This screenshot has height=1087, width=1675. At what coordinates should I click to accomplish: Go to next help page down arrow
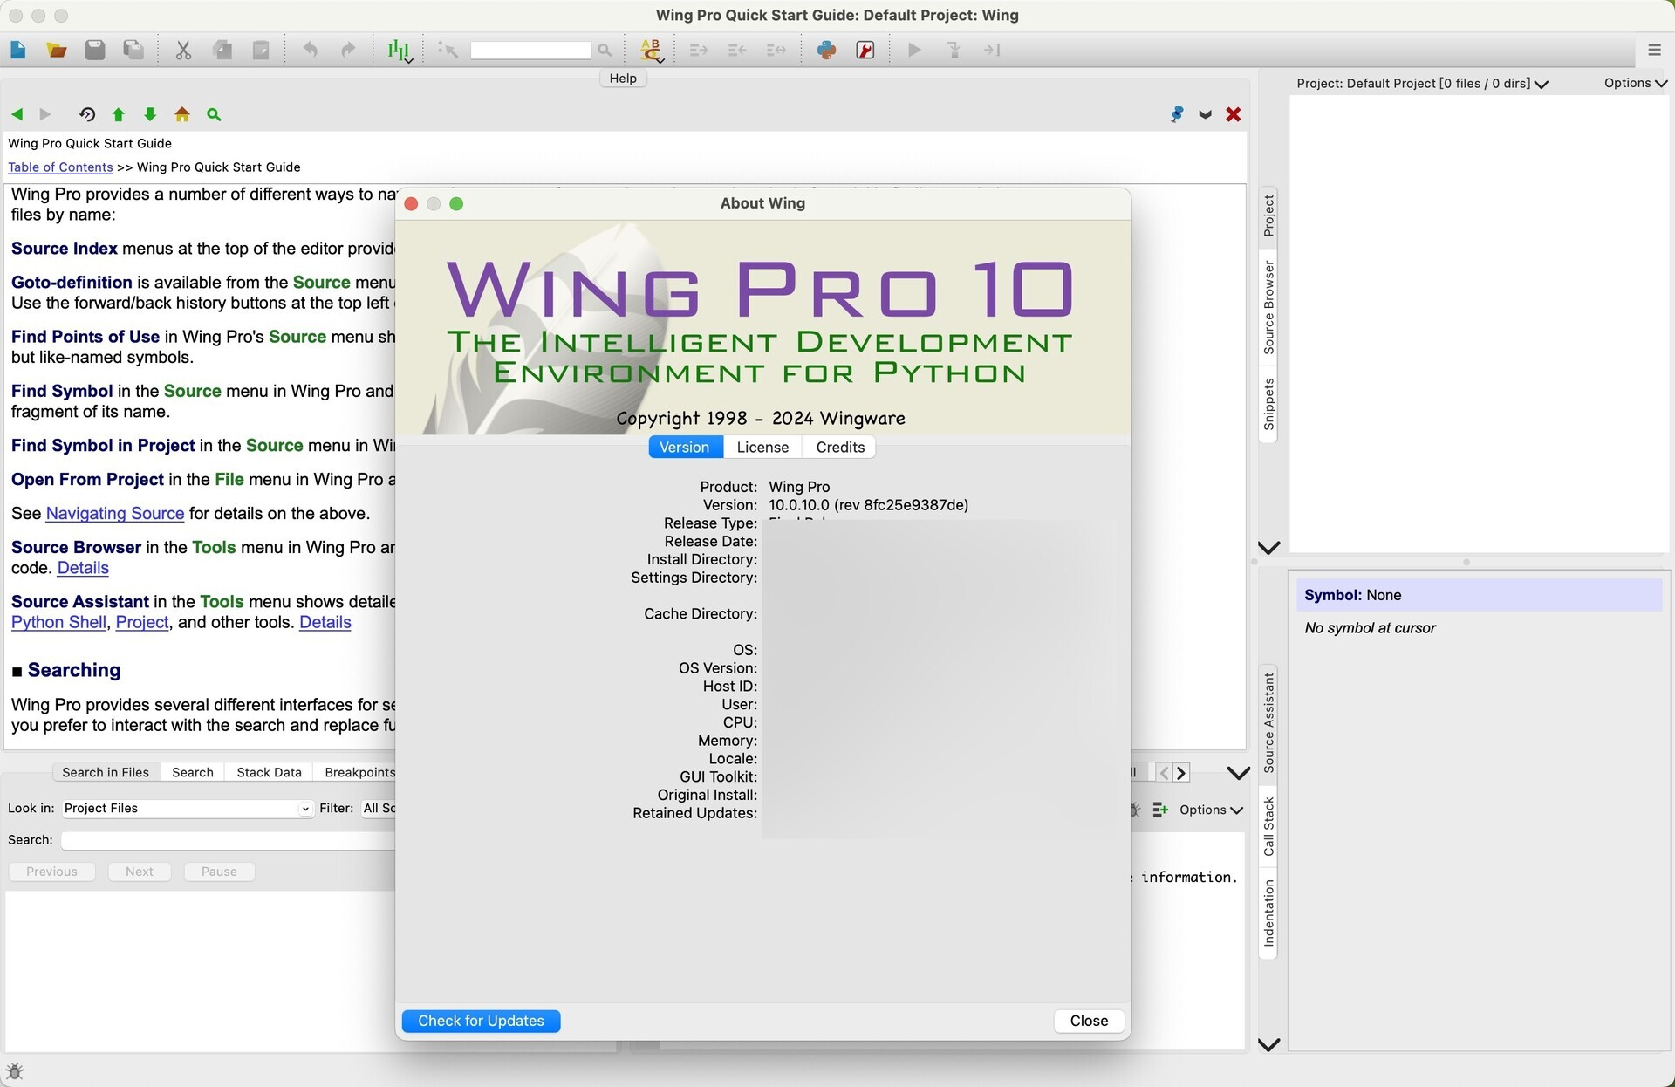150,114
